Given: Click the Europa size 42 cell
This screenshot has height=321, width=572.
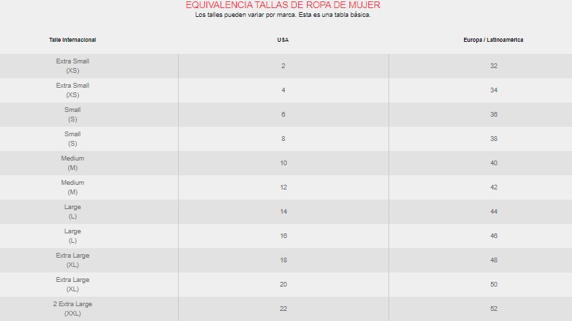Looking at the screenshot, I should tap(494, 187).
